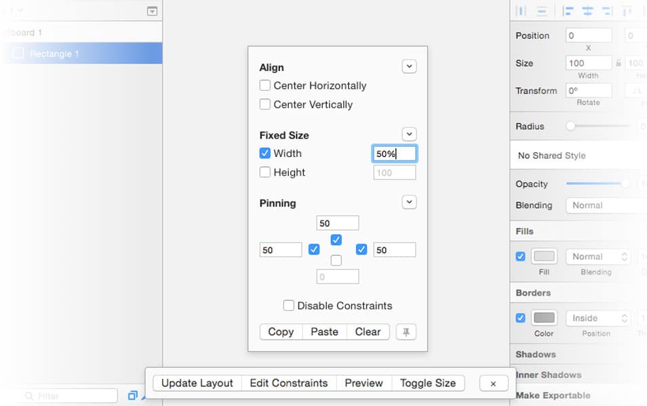Image resolution: width=647 pixels, height=406 pixels.
Task: Click the align horizontal centers icon
Action: click(587, 10)
